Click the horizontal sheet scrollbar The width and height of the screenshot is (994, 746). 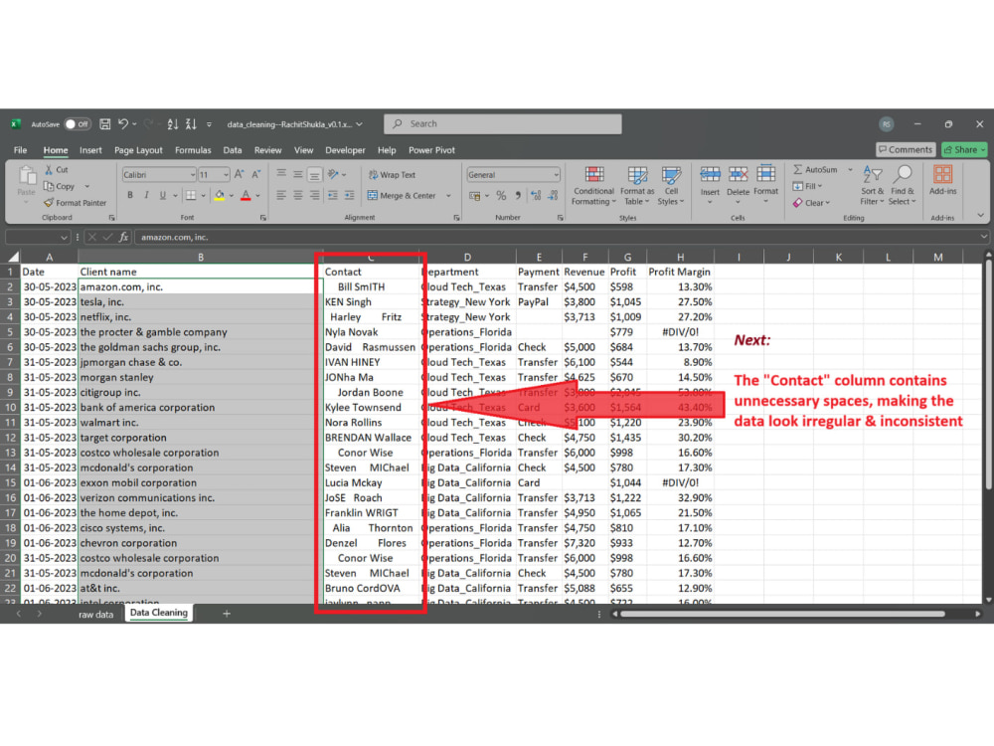click(782, 614)
